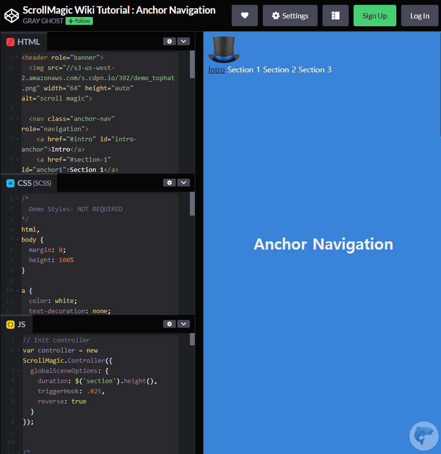Click the Section 1 anchor link
The height and width of the screenshot is (454, 441).
coord(243,70)
